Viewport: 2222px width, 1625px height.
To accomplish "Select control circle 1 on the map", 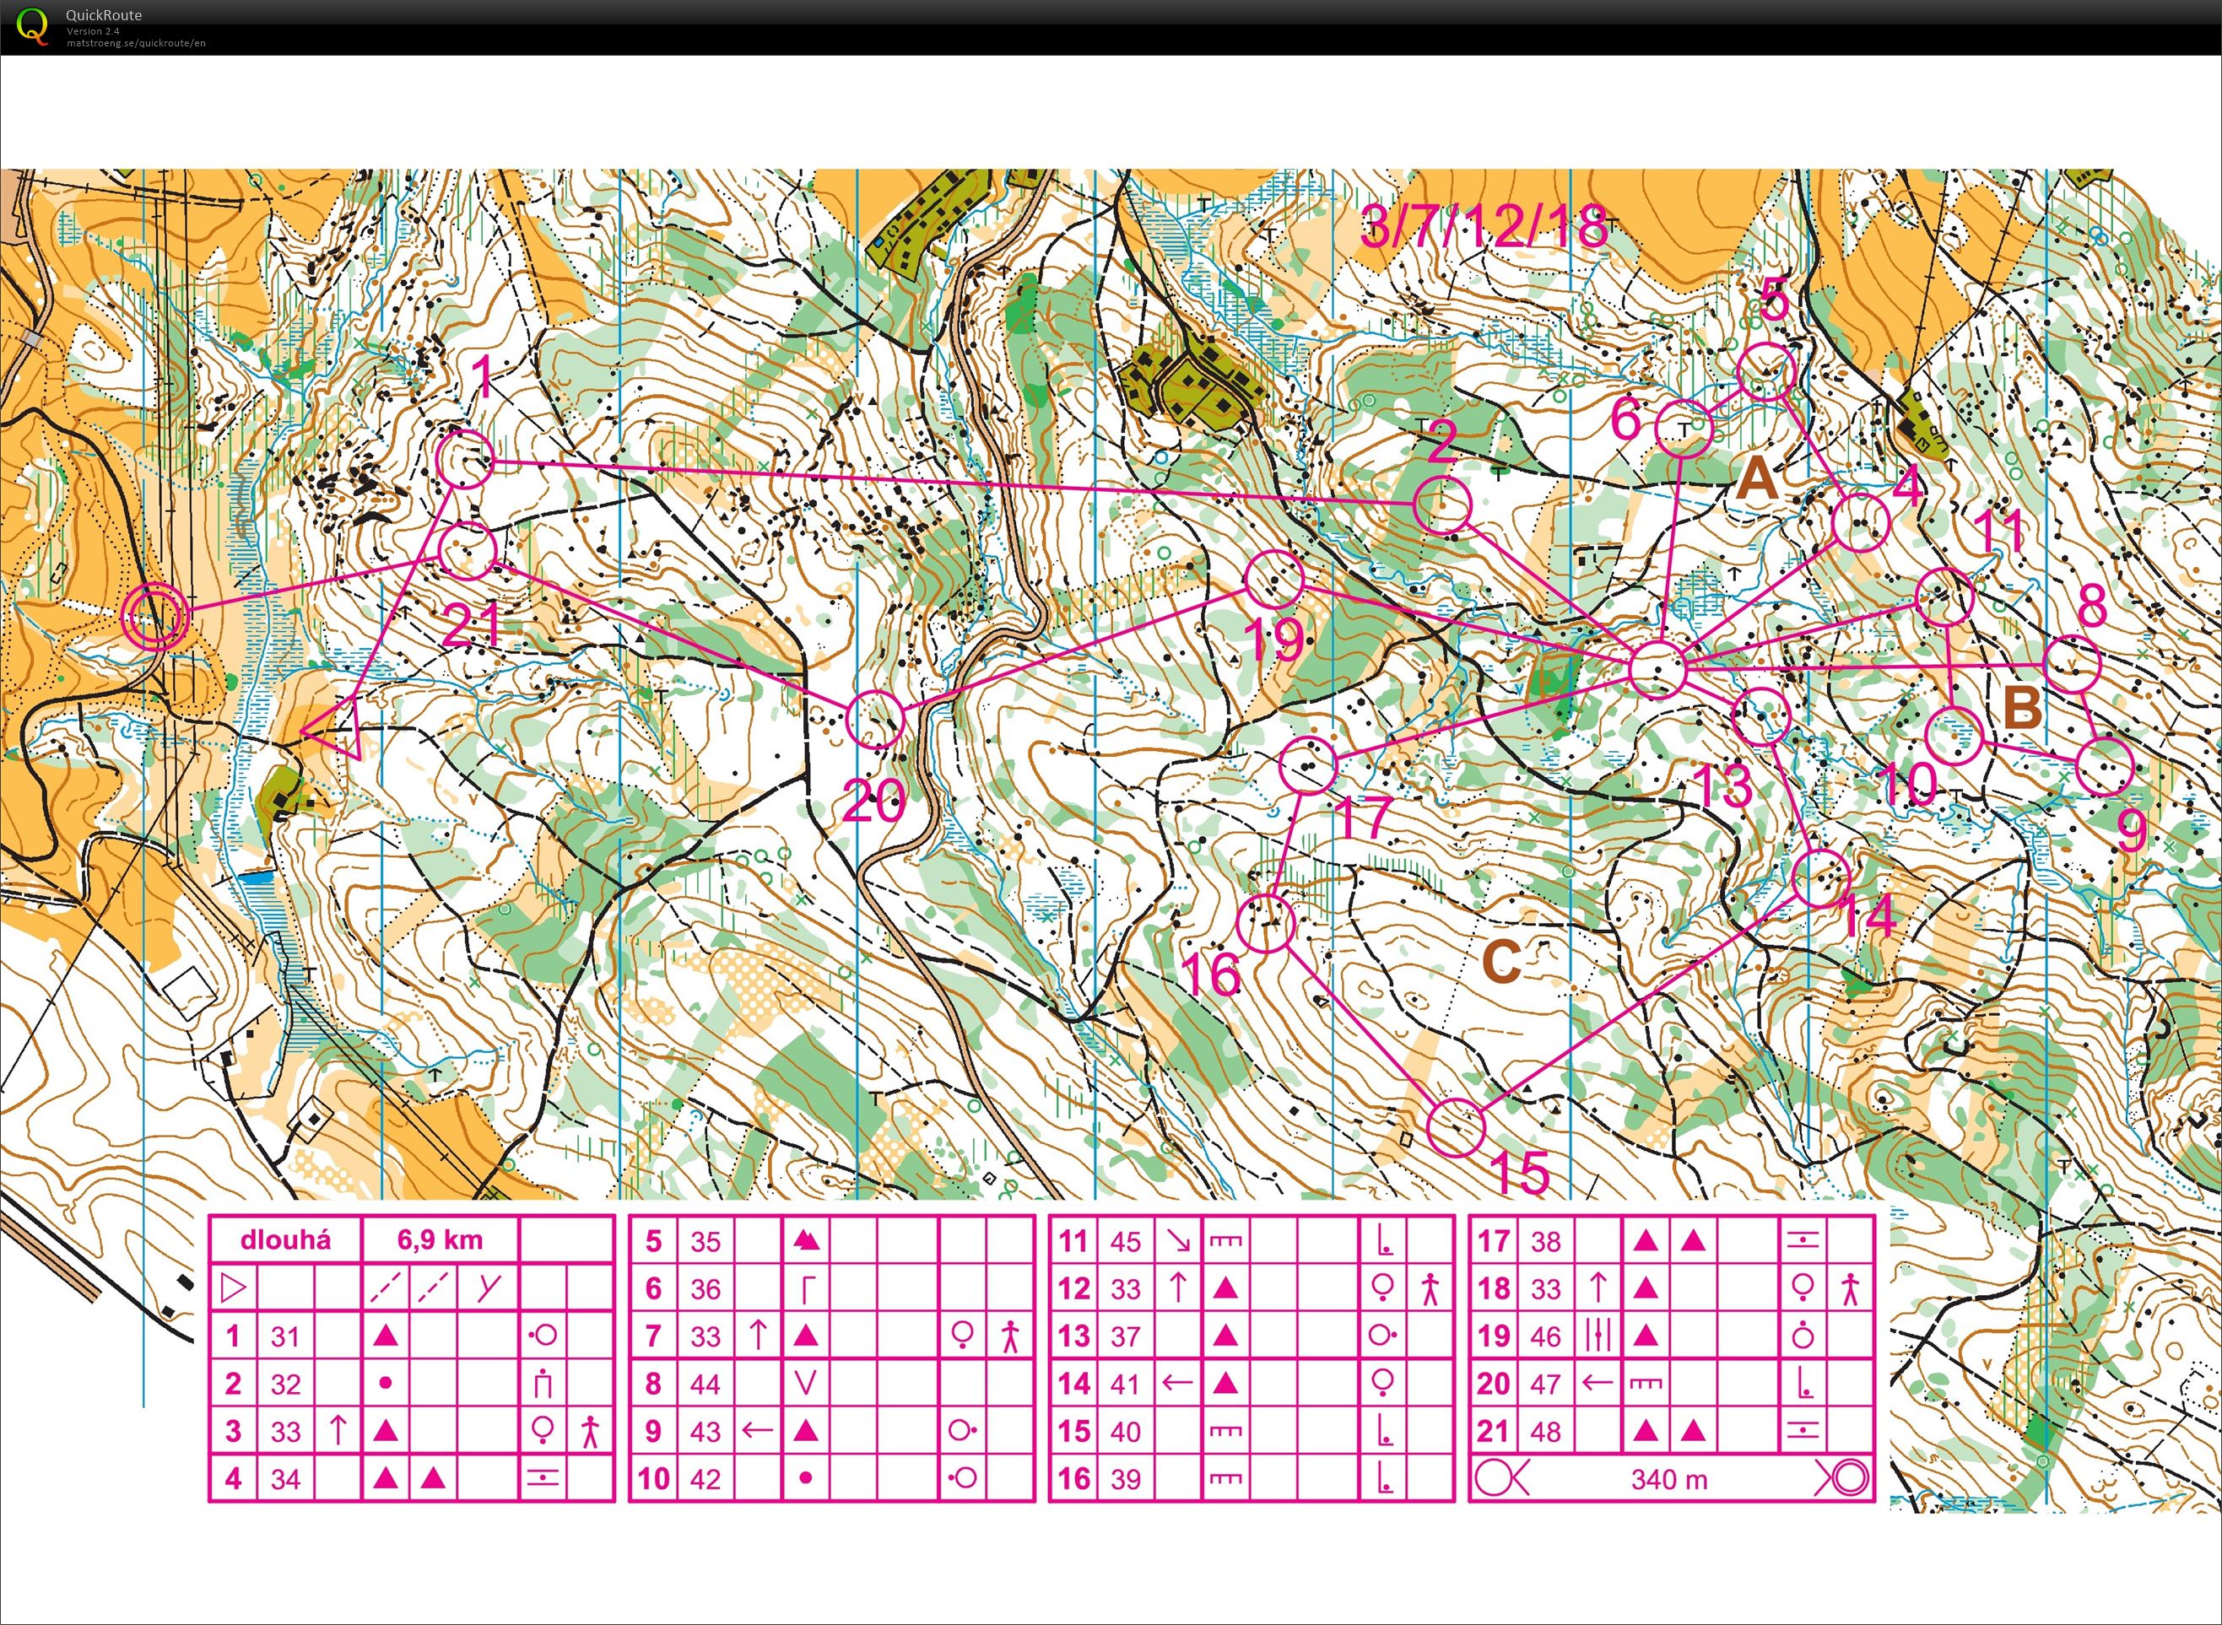I will click(464, 459).
